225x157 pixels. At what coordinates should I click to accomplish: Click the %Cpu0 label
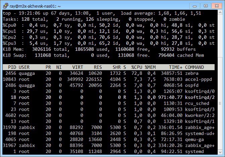point(9,25)
